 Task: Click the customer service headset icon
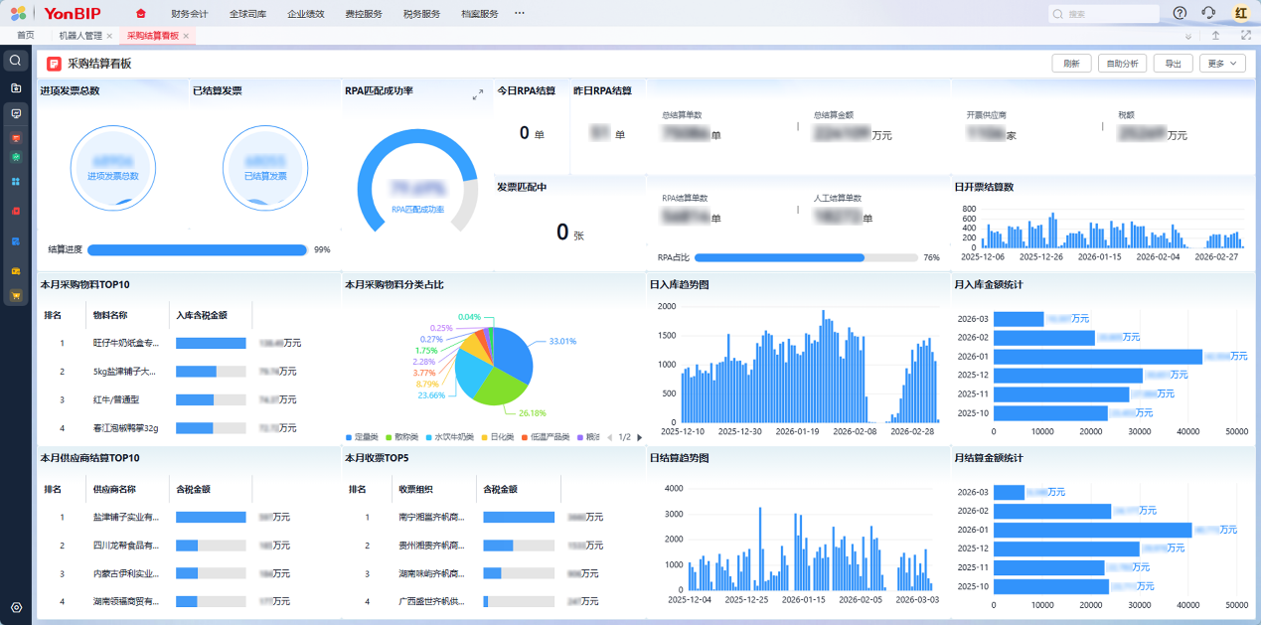1208,13
